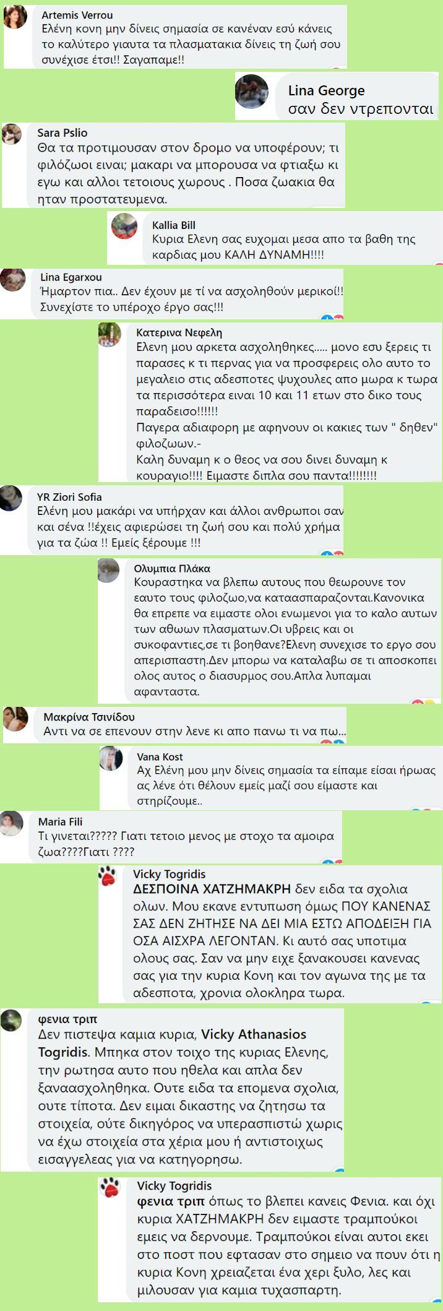
Task: Open Κατερινα Νεφελη's profile picture
Action: tap(110, 334)
